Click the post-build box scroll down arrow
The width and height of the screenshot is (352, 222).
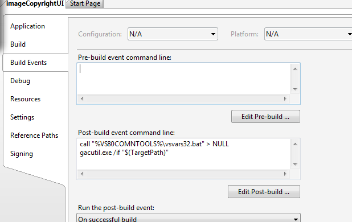(295, 165)
